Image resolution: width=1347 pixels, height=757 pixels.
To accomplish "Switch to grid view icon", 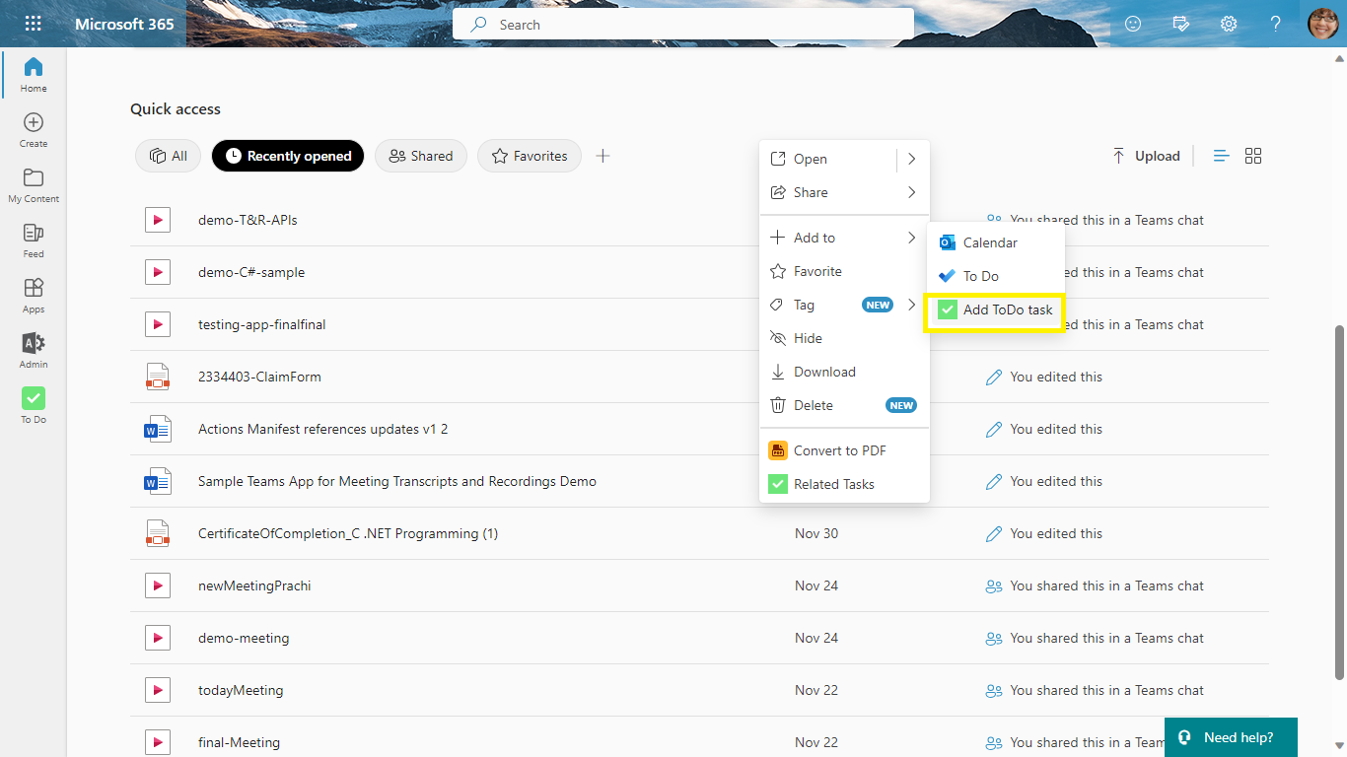I will pyautogui.click(x=1253, y=156).
